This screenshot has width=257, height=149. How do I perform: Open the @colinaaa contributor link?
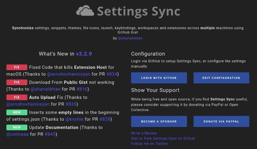pyautogui.click(x=17, y=134)
